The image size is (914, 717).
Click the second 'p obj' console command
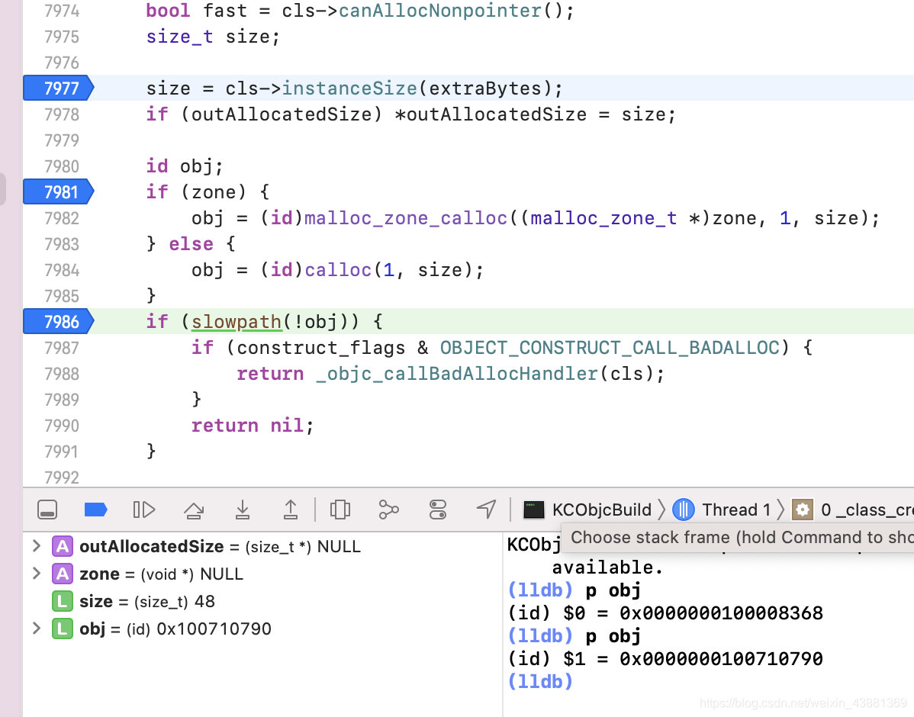tap(613, 636)
